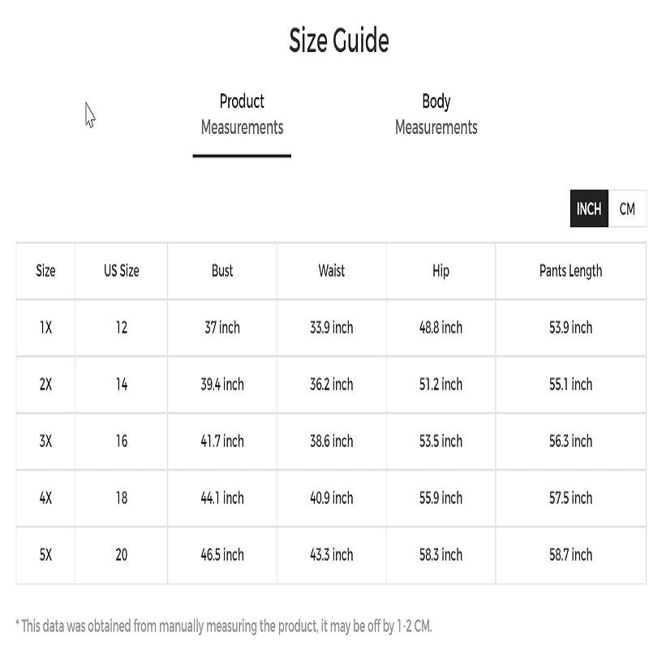Click US size 16 cell
Screen dimensions: 649x649
121,441
